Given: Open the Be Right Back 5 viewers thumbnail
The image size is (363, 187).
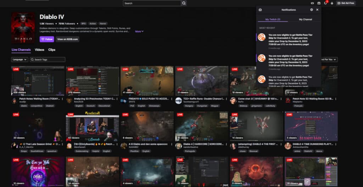Looking at the screenshot, I should 311,126.
